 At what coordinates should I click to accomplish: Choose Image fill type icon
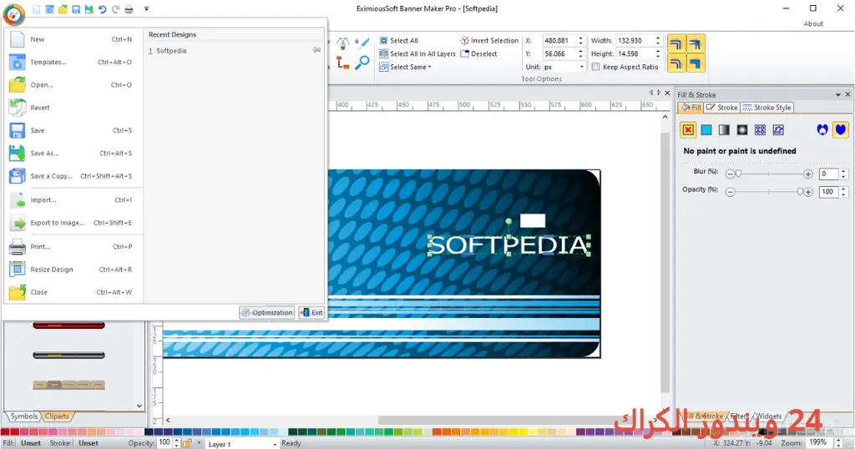click(778, 129)
